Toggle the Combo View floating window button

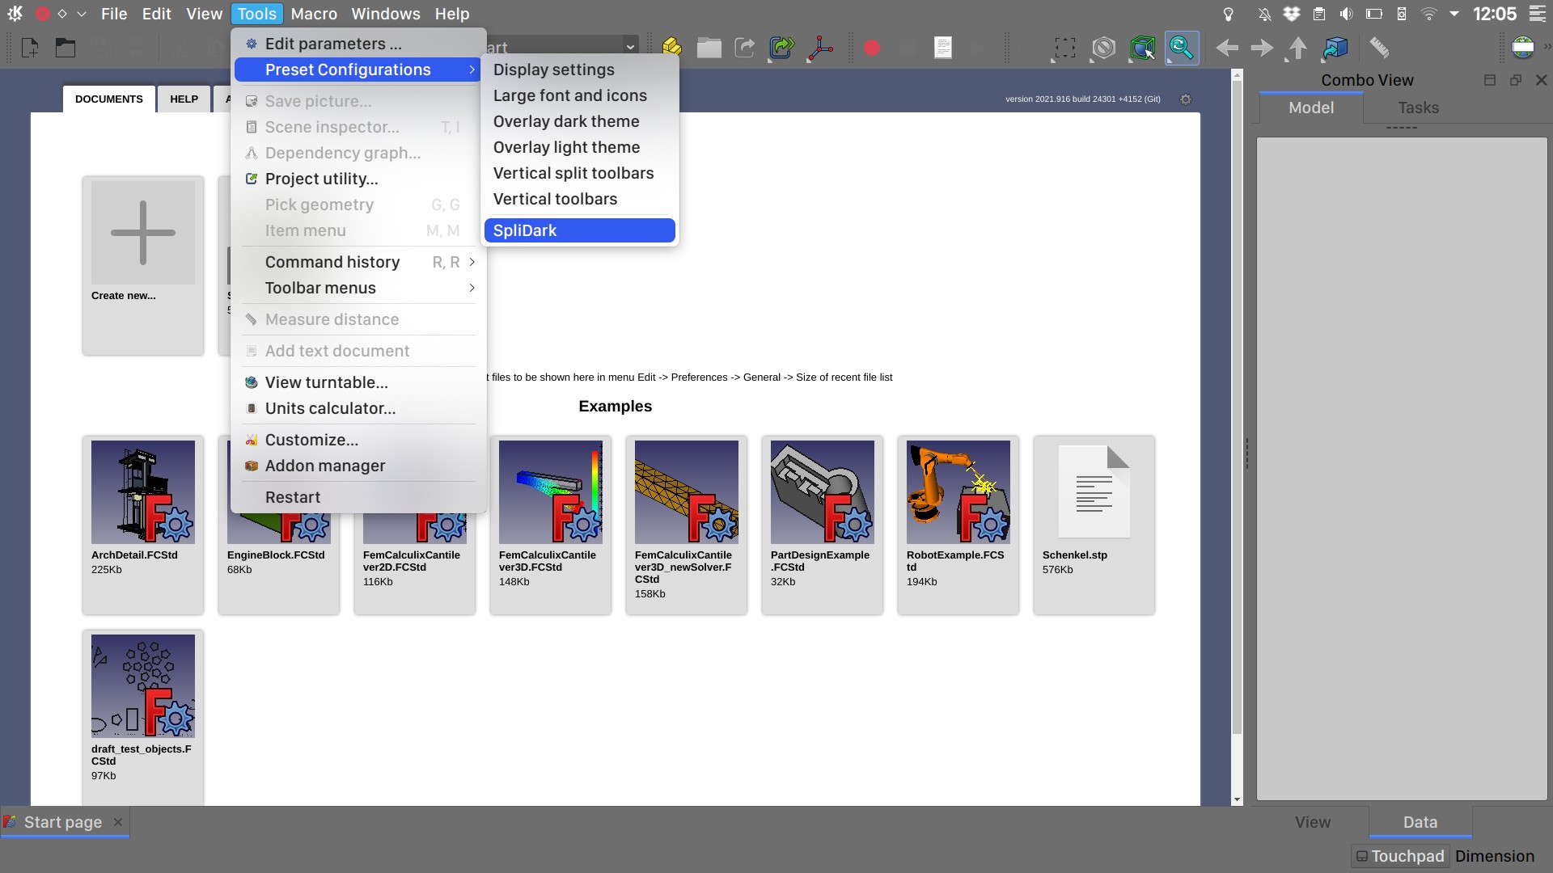click(1515, 80)
